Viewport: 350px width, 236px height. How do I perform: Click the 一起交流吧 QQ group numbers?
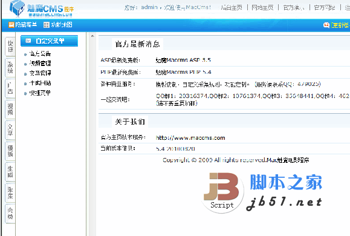(253, 99)
